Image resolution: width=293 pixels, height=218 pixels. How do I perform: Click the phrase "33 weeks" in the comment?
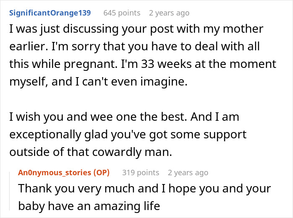(x=166, y=64)
